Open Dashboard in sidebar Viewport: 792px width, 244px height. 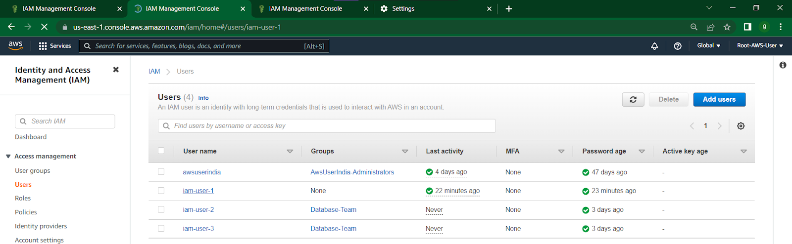[x=31, y=137]
